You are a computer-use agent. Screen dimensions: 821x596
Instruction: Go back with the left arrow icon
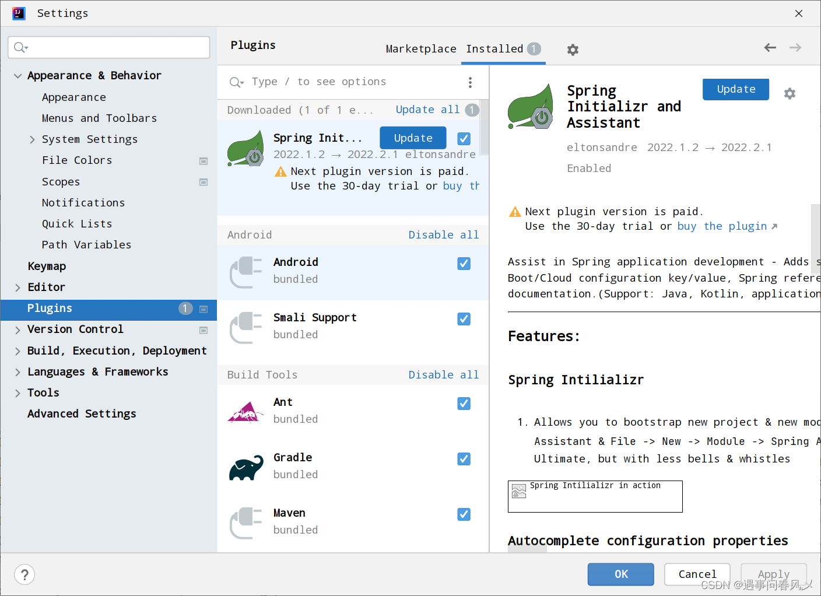click(770, 48)
